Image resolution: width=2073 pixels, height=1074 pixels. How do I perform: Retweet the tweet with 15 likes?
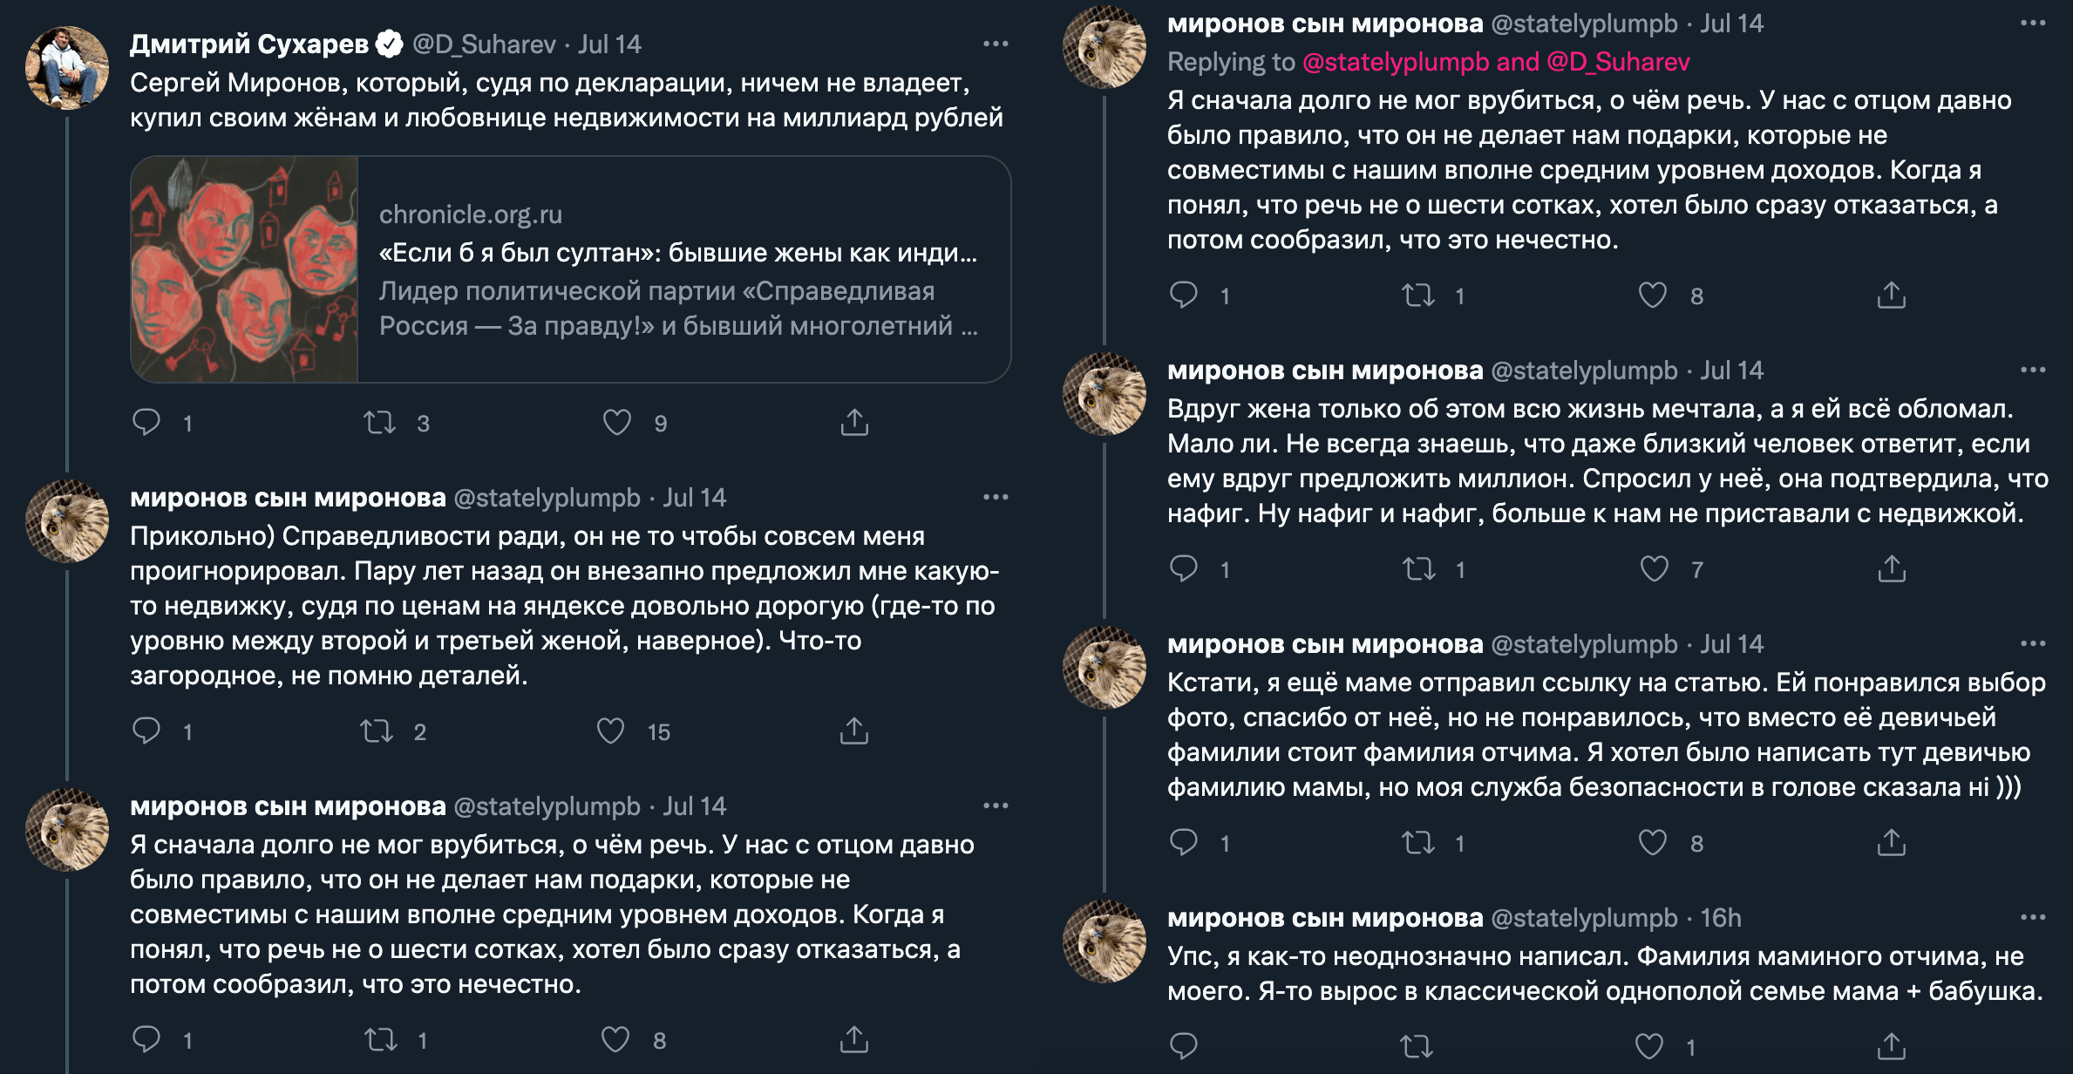tap(397, 732)
